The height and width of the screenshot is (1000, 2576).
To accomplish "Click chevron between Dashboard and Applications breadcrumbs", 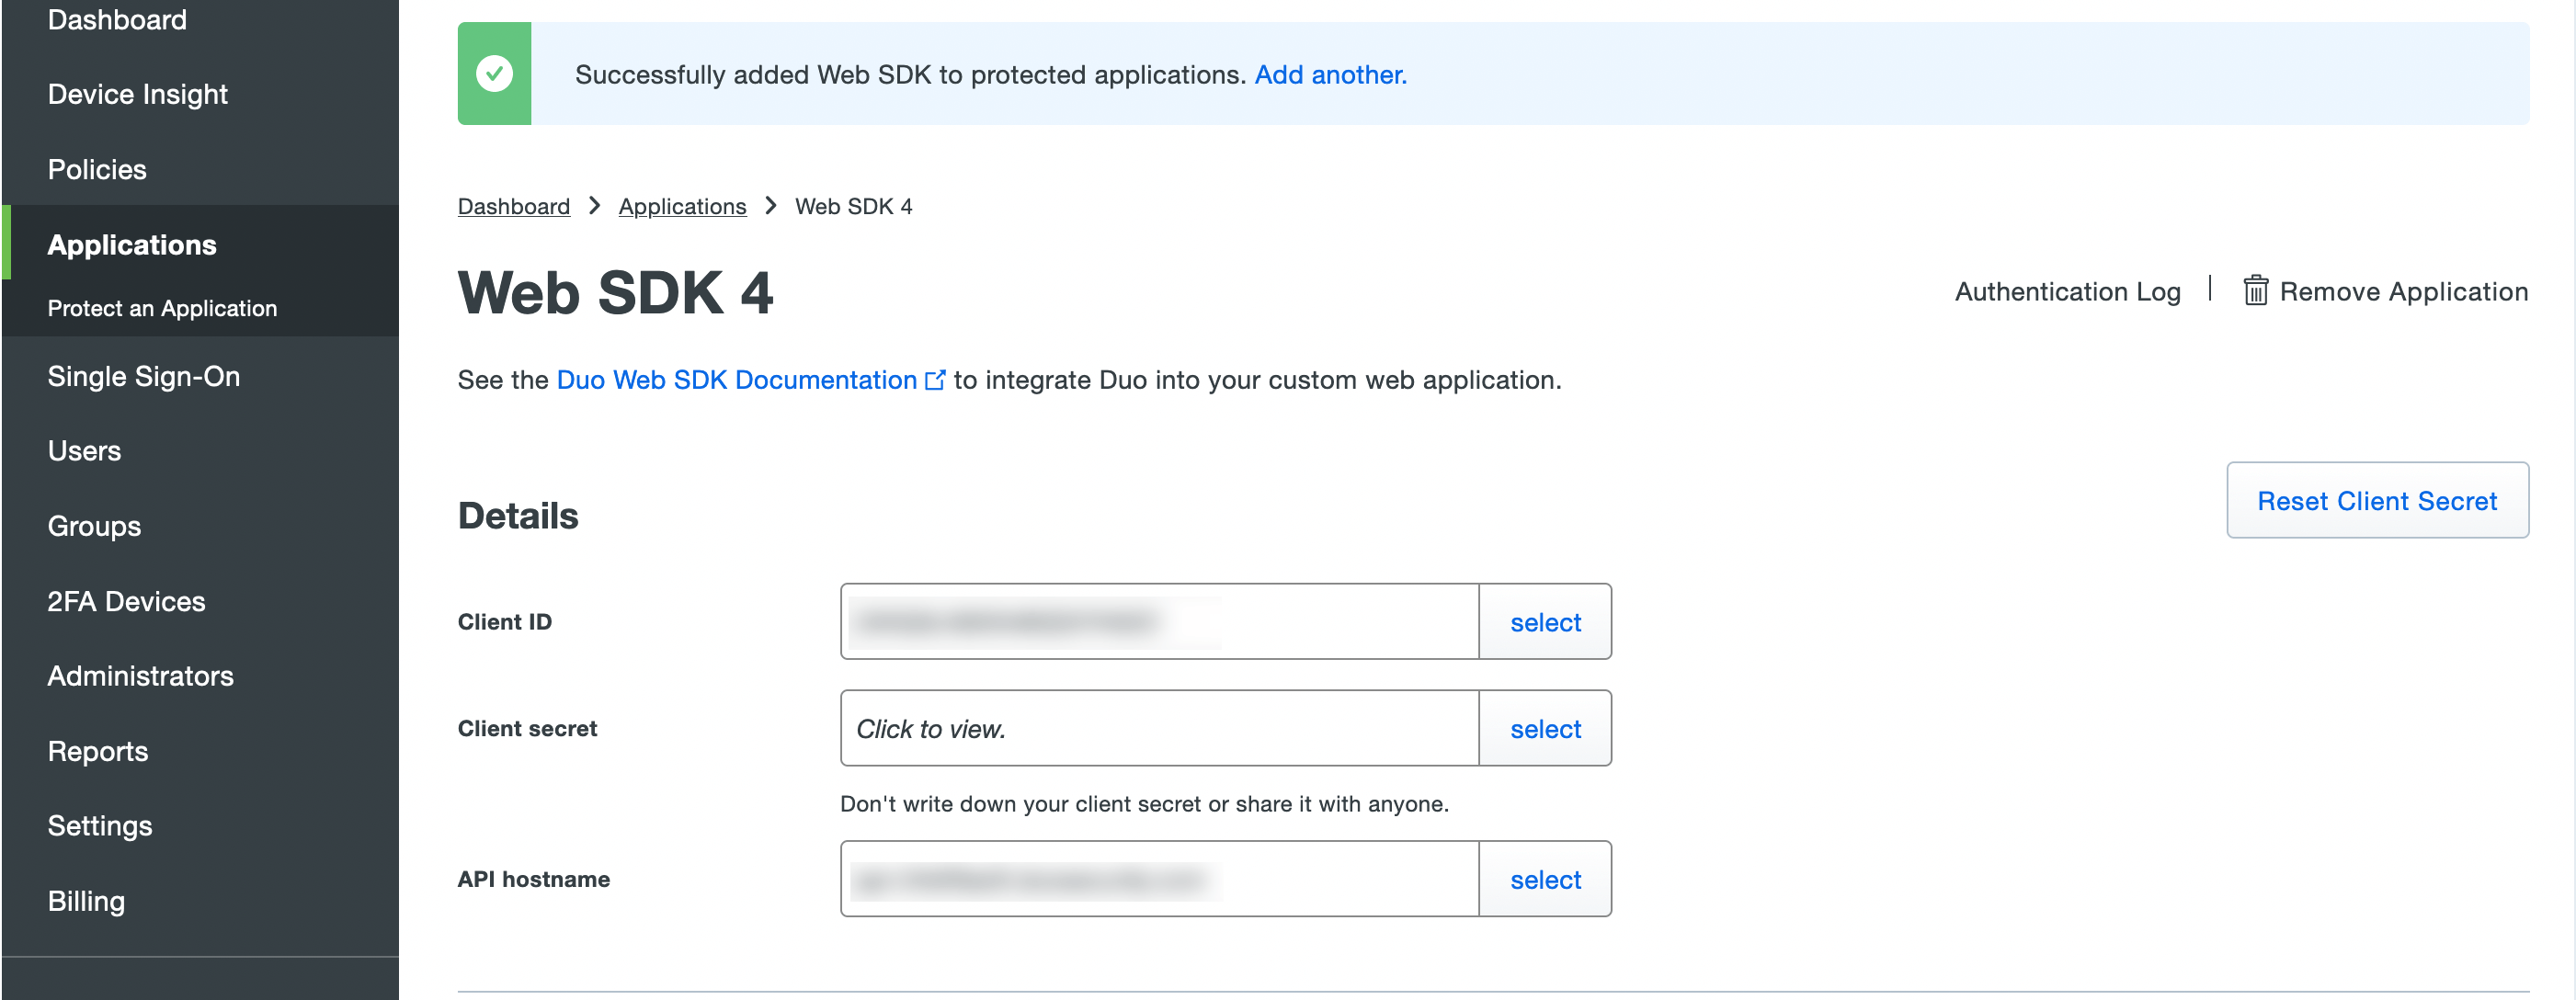I will coord(594,205).
